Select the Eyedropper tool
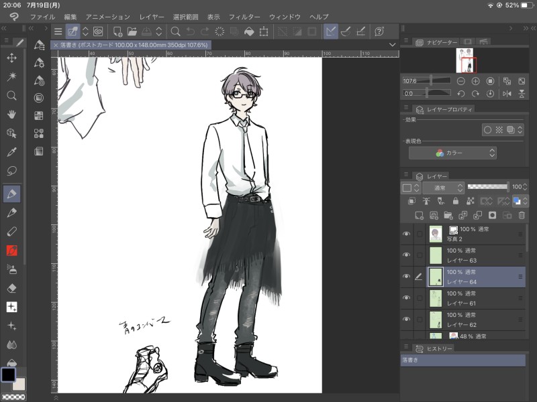Viewport: 537px width, 402px height. tap(11, 152)
